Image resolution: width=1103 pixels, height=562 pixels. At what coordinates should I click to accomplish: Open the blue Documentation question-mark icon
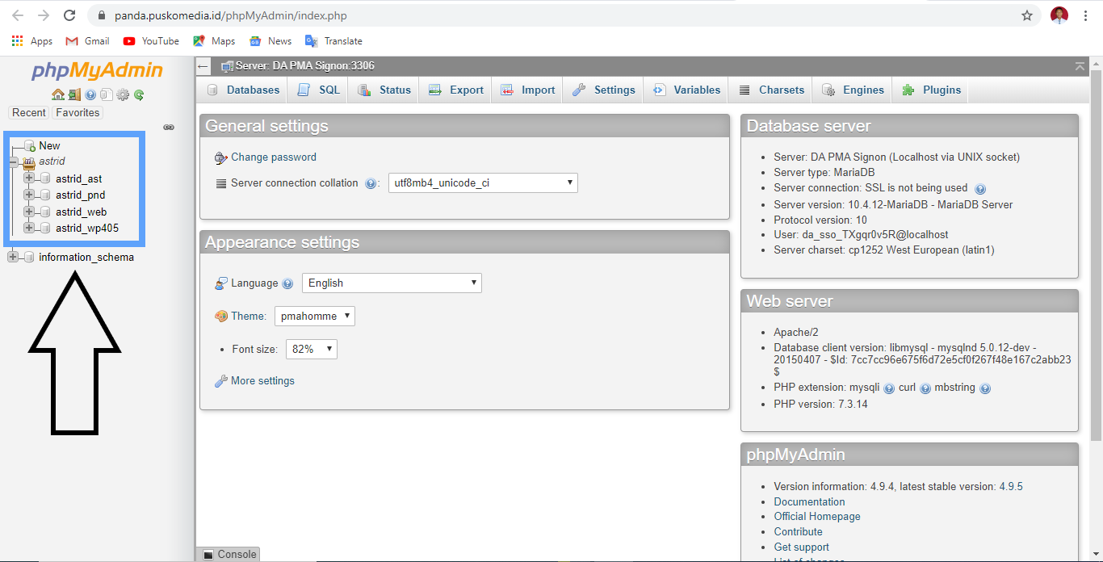click(90, 94)
